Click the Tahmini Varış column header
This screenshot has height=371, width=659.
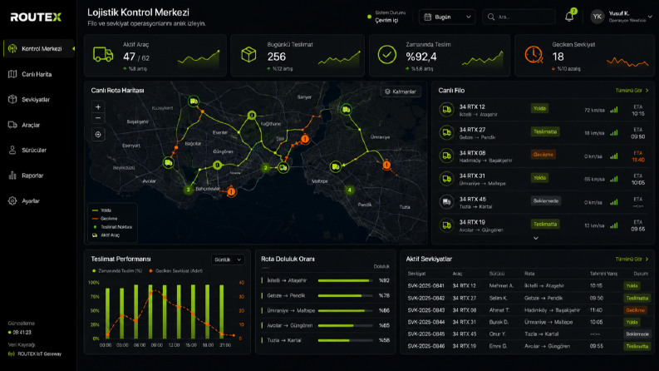603,274
